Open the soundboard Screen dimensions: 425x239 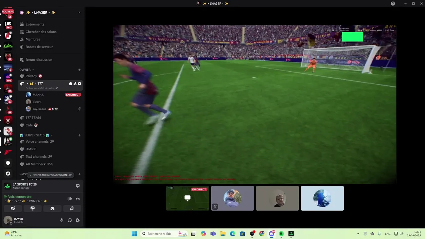pos(72,208)
